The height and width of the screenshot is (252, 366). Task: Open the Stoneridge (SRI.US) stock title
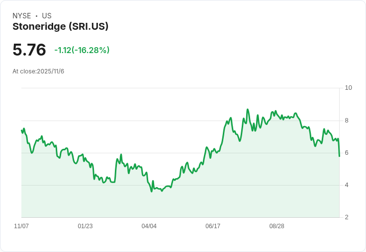pyautogui.click(x=60, y=27)
